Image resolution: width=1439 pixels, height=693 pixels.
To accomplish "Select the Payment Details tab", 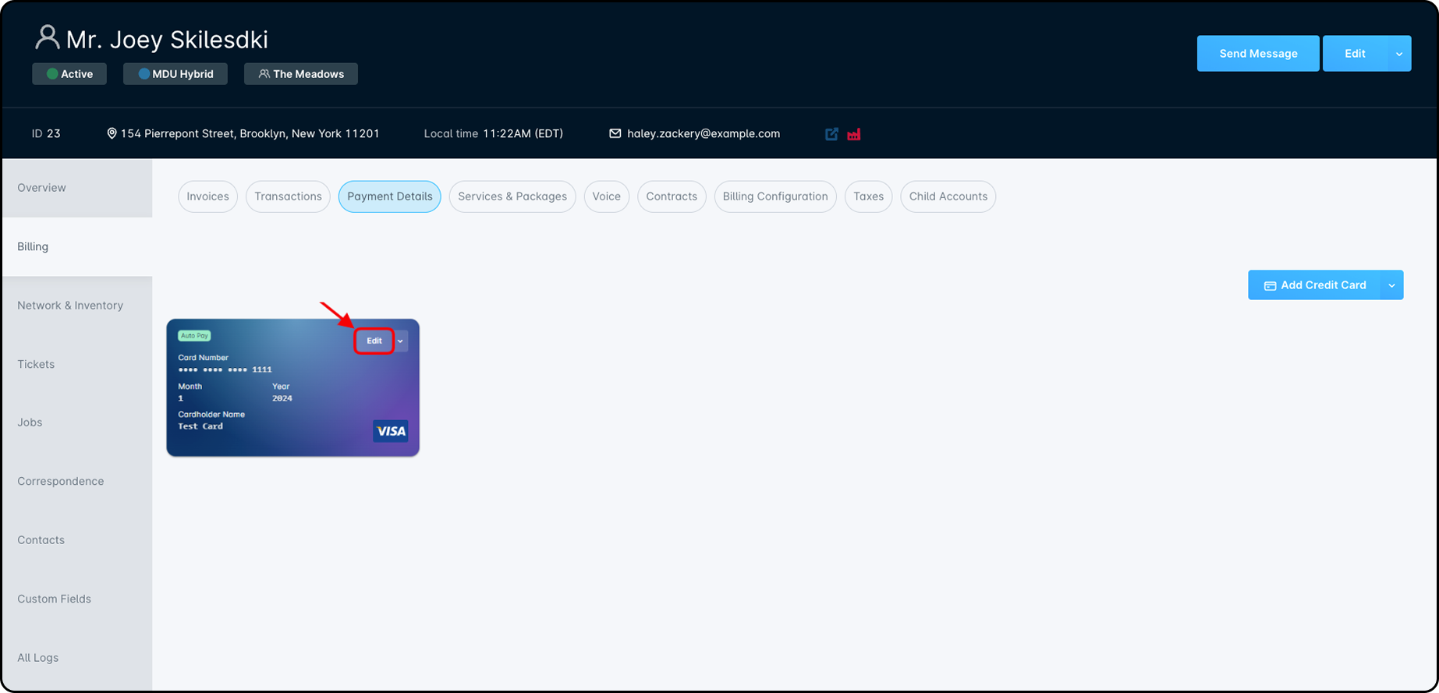I will 390,196.
